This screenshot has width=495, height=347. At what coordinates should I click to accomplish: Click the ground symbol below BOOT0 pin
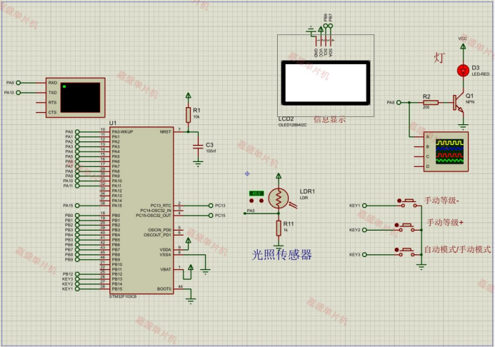point(191,301)
